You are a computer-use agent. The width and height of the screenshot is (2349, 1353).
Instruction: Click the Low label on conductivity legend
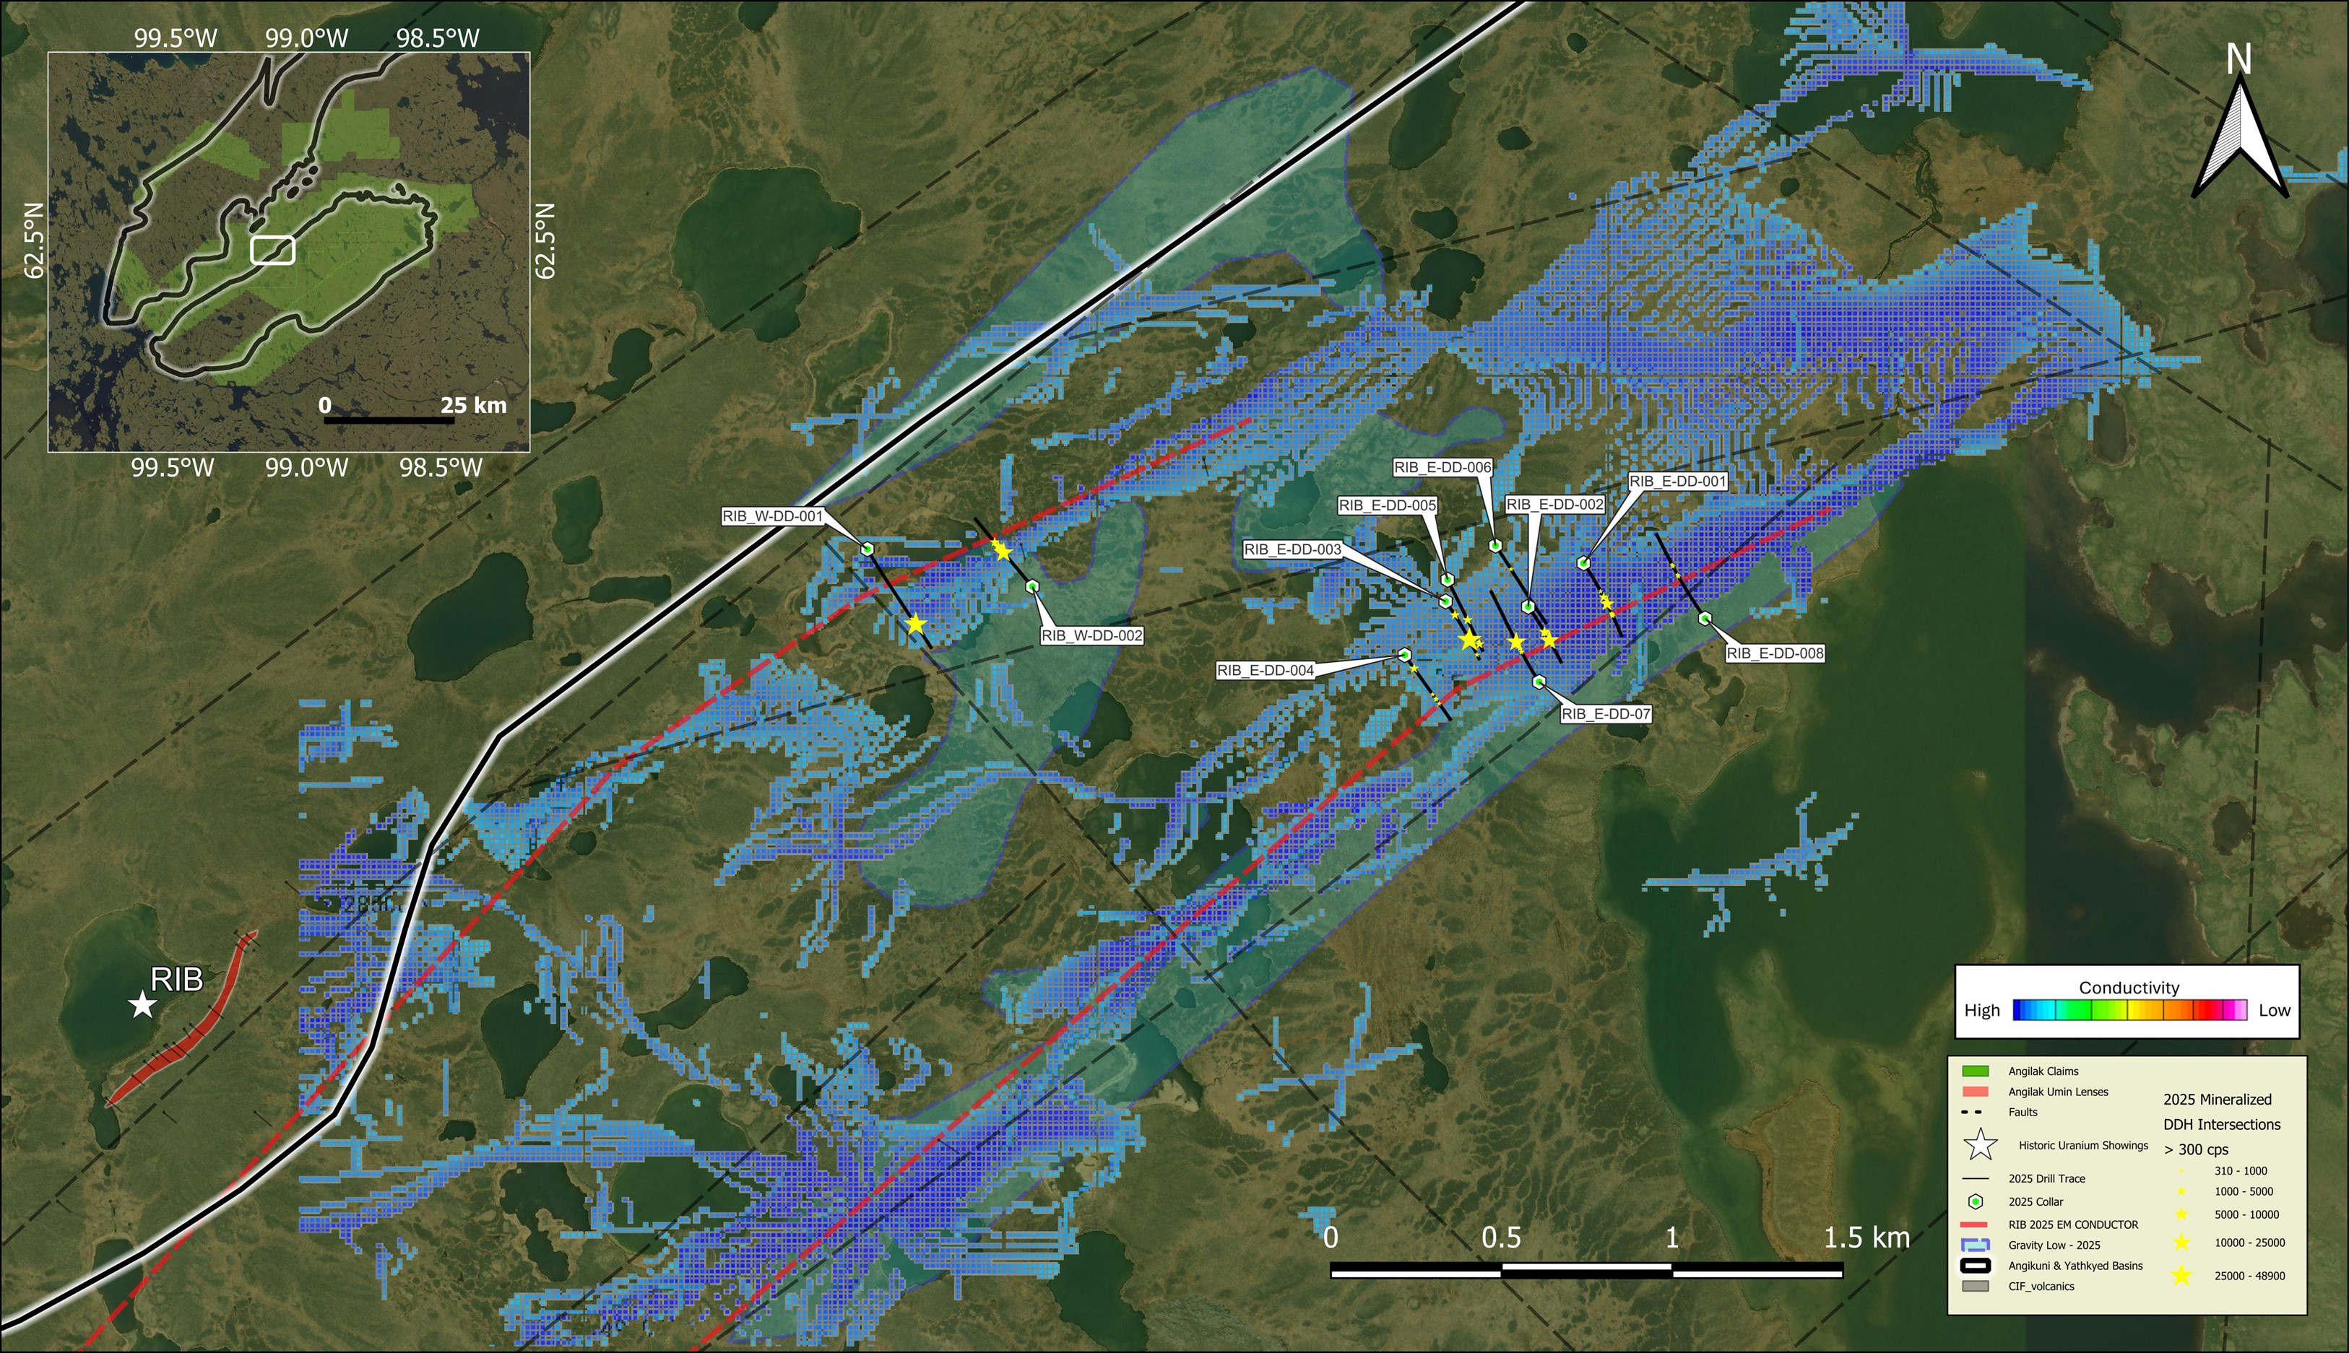[x=2275, y=1010]
